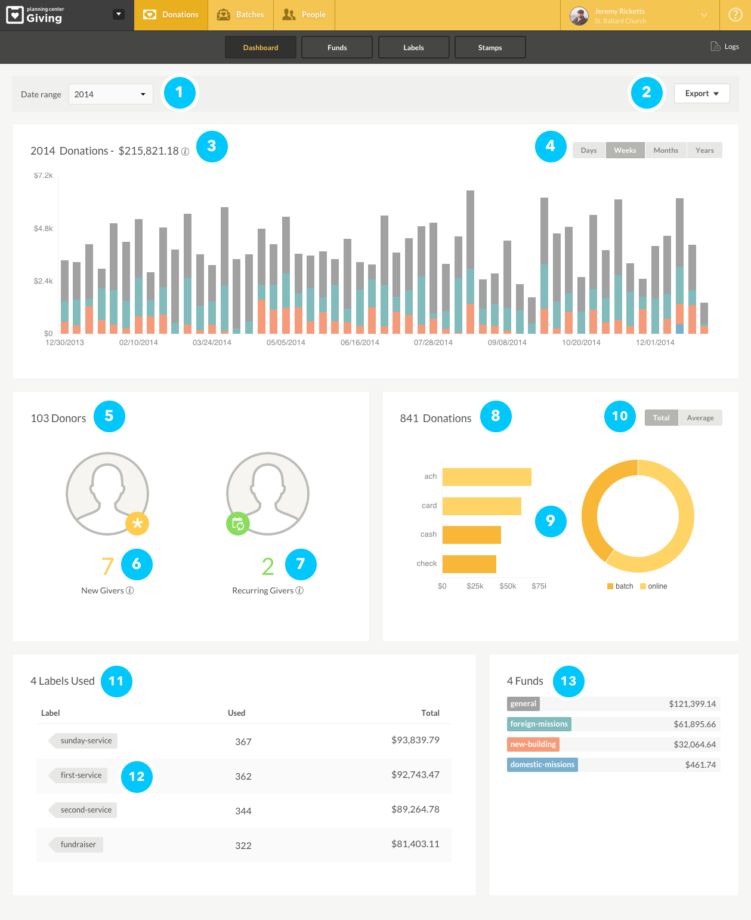
Task: Click the Planning Center Giving heart logo
Action: click(x=14, y=15)
